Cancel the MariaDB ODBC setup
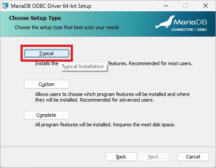Image resolution: width=216 pixels, height=168 pixels. [193, 157]
